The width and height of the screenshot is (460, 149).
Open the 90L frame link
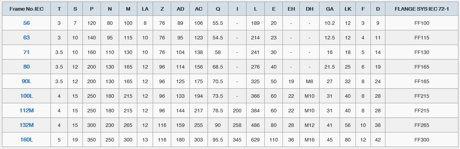(26, 81)
